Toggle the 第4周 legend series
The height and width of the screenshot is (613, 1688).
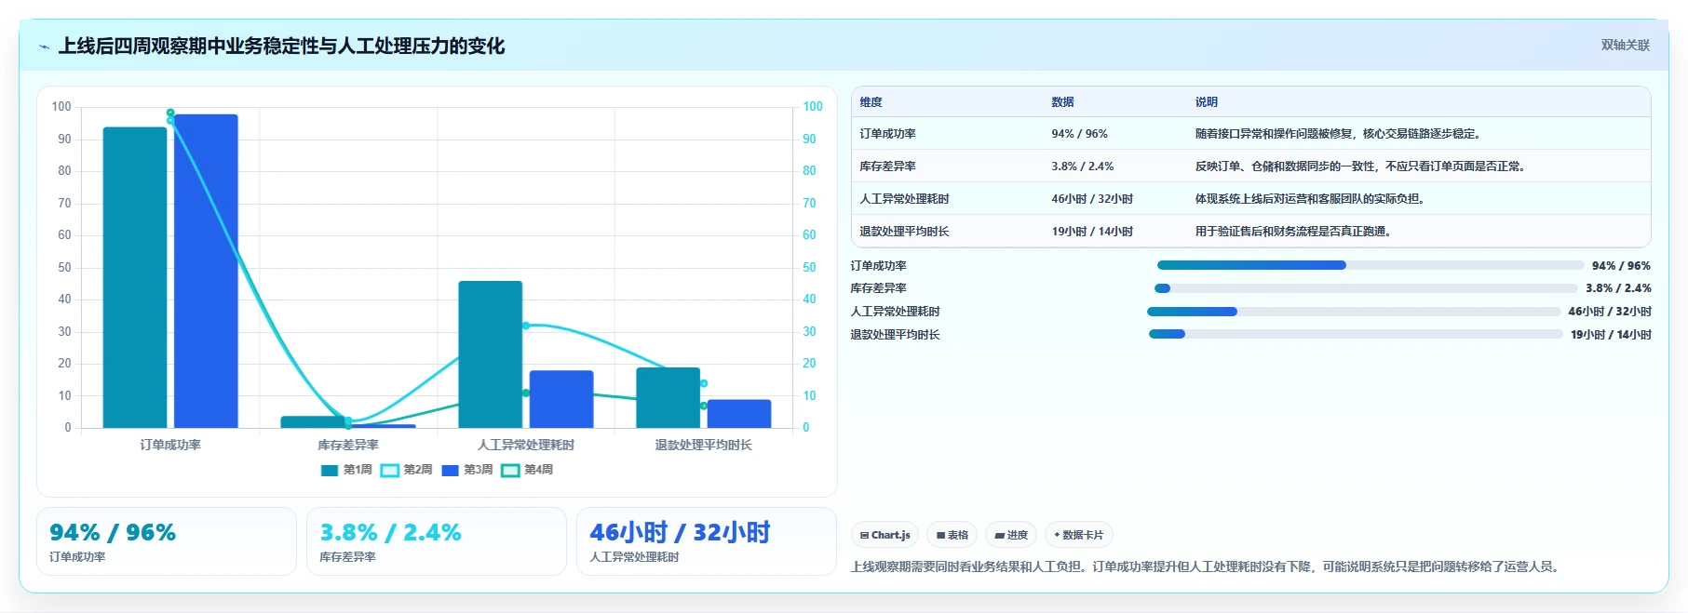point(527,470)
